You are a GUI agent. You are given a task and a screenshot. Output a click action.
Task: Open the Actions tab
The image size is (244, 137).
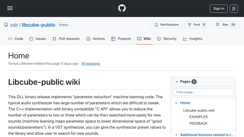(x=96, y=39)
